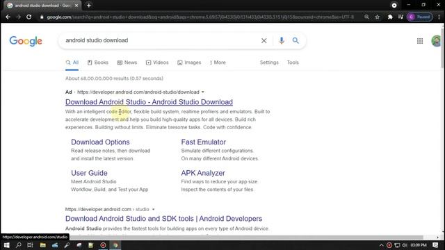Open a new tab with the plus button
The height and width of the screenshot is (250, 445).
pyautogui.click(x=89, y=6)
